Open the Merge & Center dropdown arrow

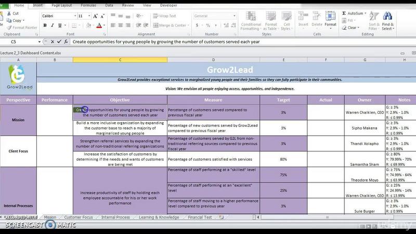[188, 25]
